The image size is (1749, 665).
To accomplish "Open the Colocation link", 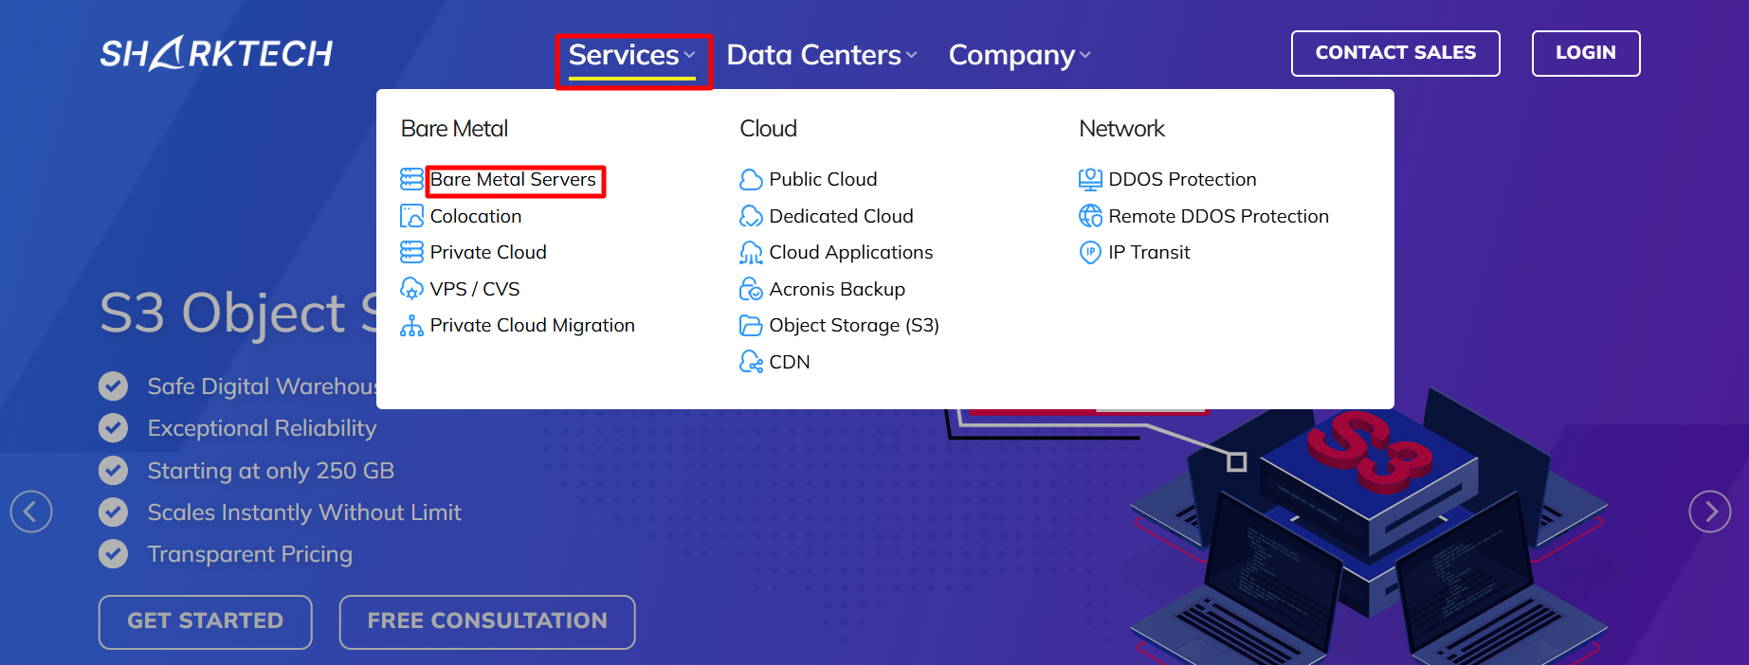I will point(476,216).
